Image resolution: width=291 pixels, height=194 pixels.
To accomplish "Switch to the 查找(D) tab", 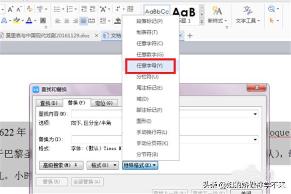I will click(x=49, y=103).
